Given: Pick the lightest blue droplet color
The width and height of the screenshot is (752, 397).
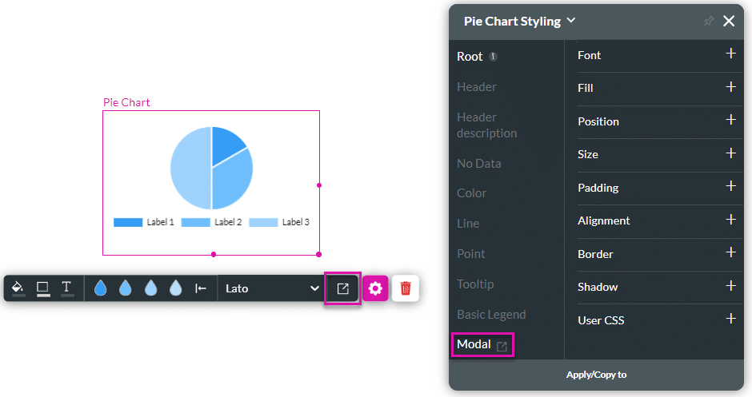Looking at the screenshot, I should [176, 288].
